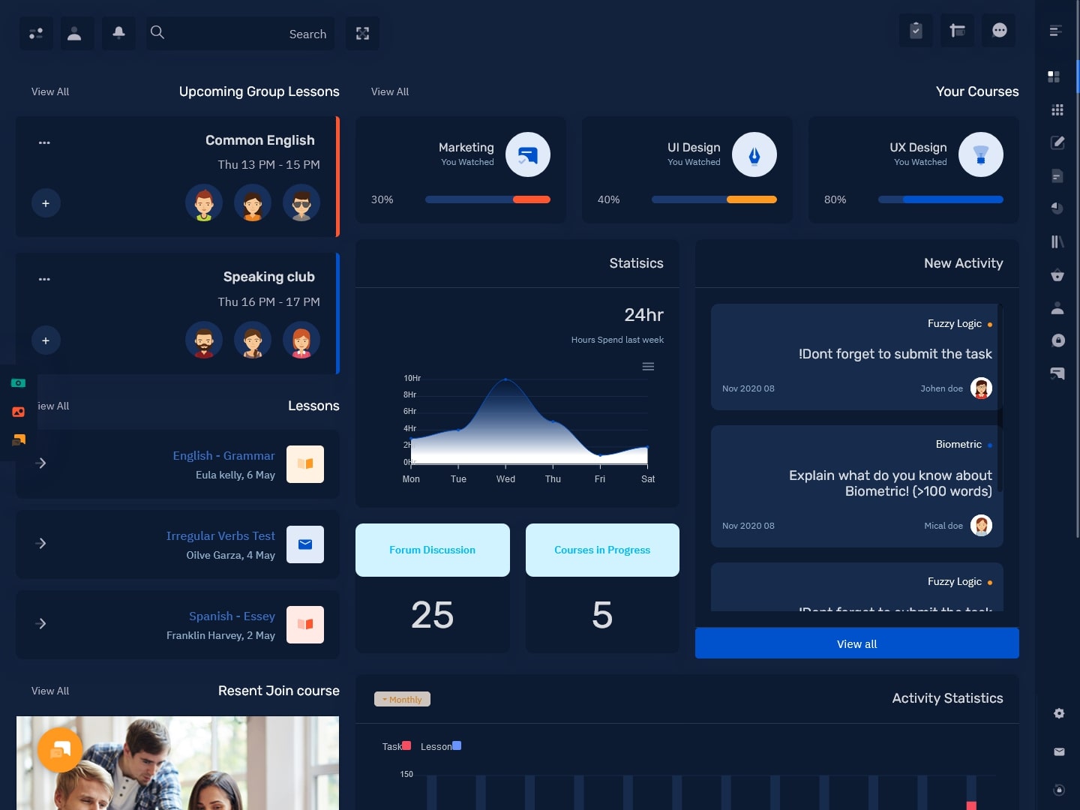
Task: Open Johen doe's avatar in Fuzzy Logic activity
Action: click(x=981, y=388)
